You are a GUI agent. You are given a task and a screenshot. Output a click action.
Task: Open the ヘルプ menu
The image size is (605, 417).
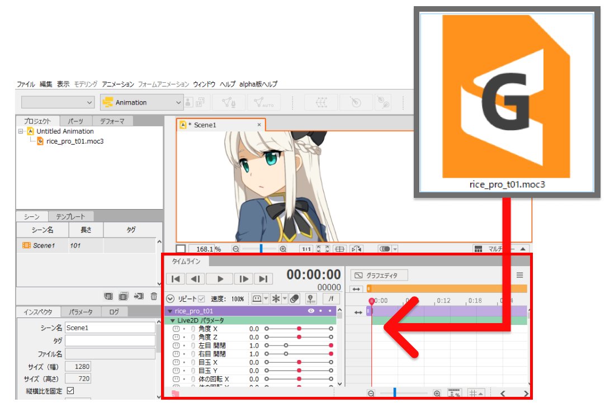point(227,84)
